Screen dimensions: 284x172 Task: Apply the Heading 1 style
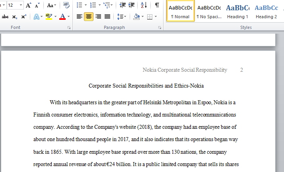pyautogui.click(x=237, y=11)
